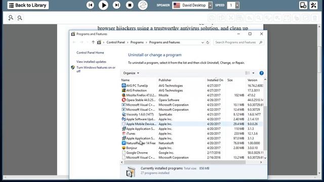Click the AVG PC TuneUp program icon
The width and height of the screenshot is (324, 182).
click(x=124, y=85)
